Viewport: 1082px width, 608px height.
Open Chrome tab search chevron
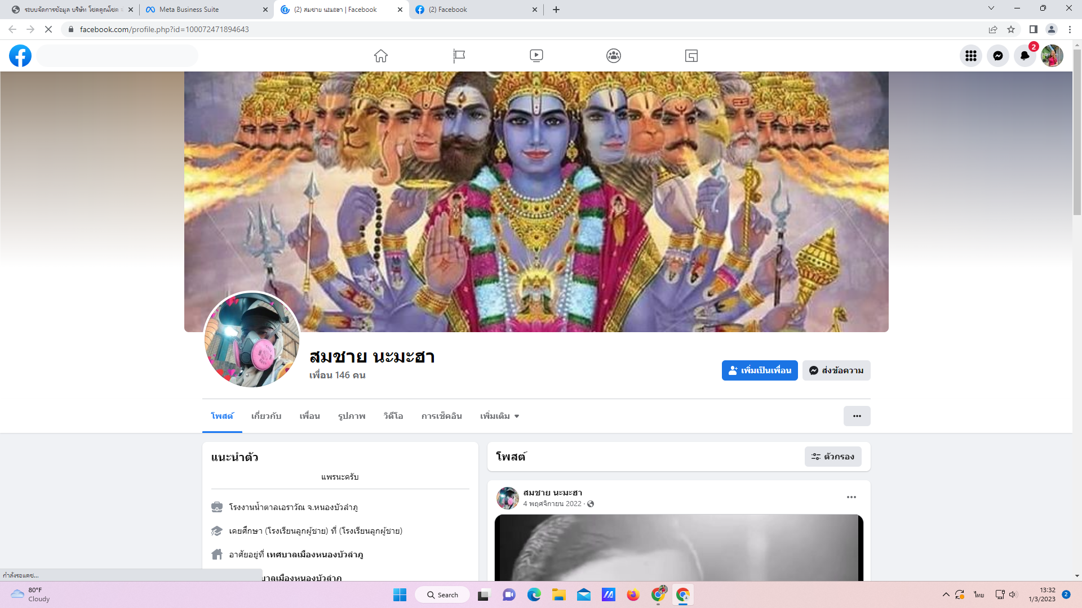point(991,8)
